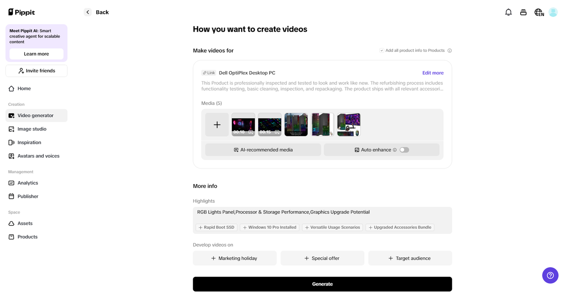This screenshot has height=297, width=572.
Task: Open Image studio
Action: pos(37,129)
